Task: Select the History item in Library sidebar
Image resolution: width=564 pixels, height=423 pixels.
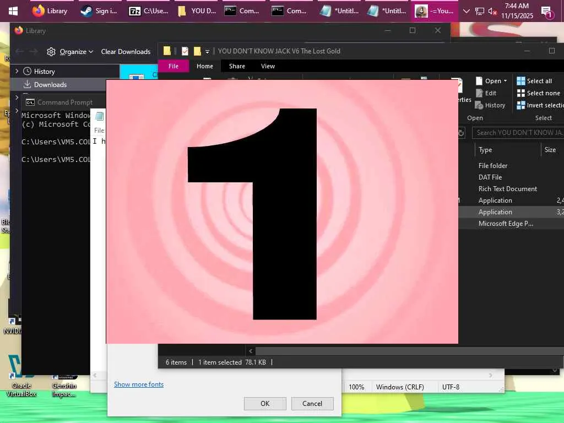Action: 44,71
